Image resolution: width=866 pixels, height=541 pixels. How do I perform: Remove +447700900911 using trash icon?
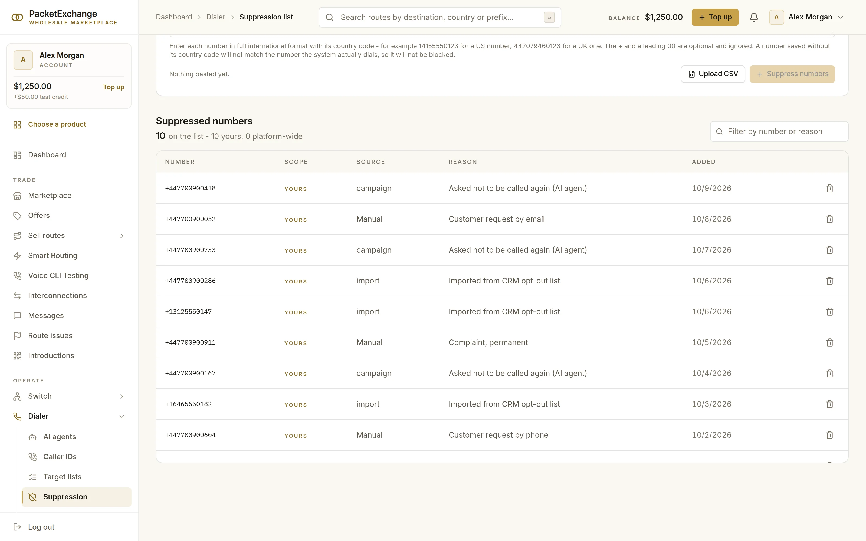[829, 342]
